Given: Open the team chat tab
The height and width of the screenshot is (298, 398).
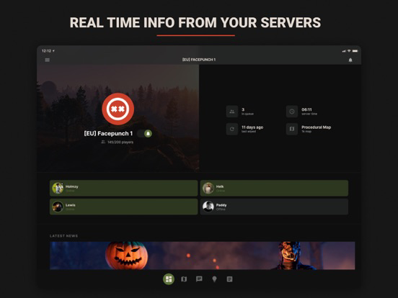Looking at the screenshot, I should tap(199, 279).
